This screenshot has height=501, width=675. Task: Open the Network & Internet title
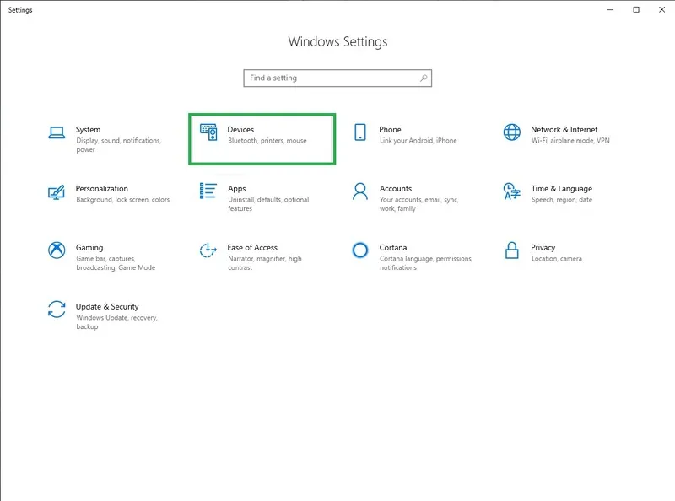pos(564,130)
